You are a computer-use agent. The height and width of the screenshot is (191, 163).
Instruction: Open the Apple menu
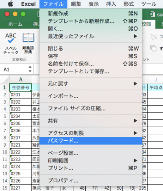11,4
